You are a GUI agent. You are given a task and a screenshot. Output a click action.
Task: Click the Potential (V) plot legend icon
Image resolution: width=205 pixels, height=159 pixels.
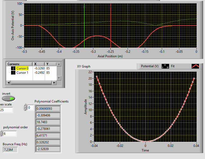pos(165,66)
